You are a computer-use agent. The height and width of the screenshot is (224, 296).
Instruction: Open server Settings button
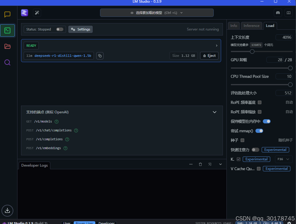tap(81, 29)
